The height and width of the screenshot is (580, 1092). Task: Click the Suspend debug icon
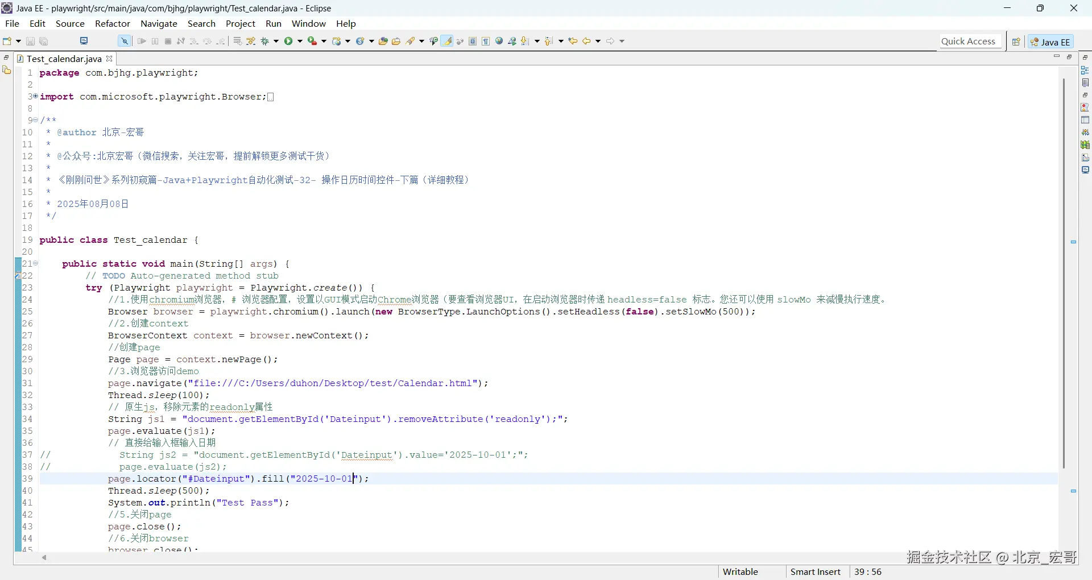click(155, 41)
